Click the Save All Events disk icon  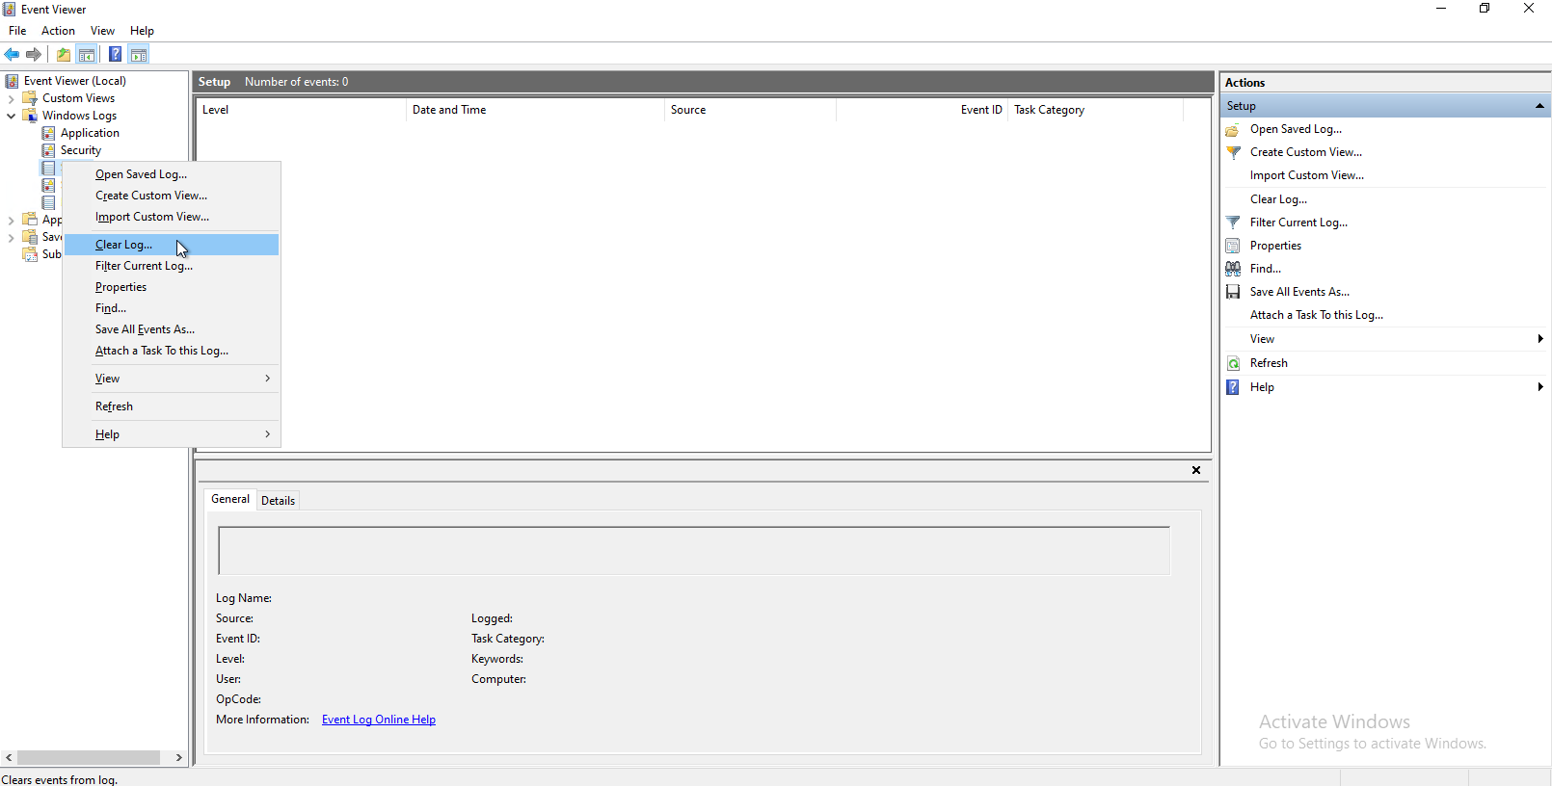tap(1233, 292)
